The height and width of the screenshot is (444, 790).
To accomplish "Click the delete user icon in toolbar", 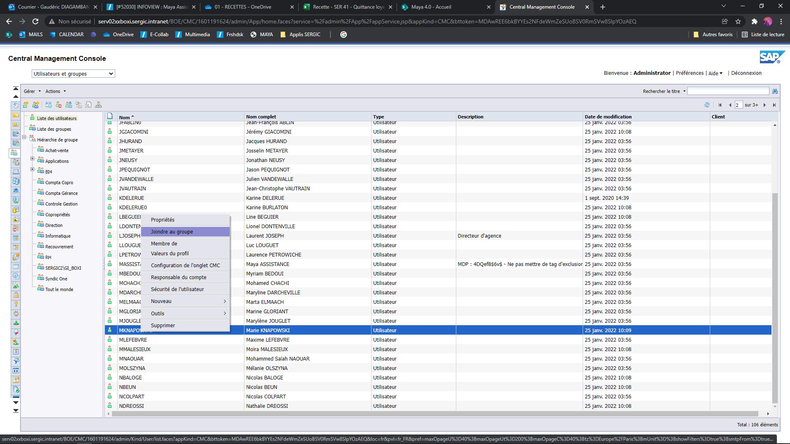I will pos(59,105).
